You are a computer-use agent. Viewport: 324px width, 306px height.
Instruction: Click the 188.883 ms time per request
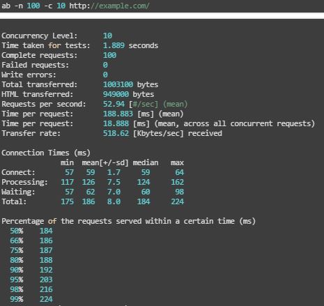click(118, 114)
